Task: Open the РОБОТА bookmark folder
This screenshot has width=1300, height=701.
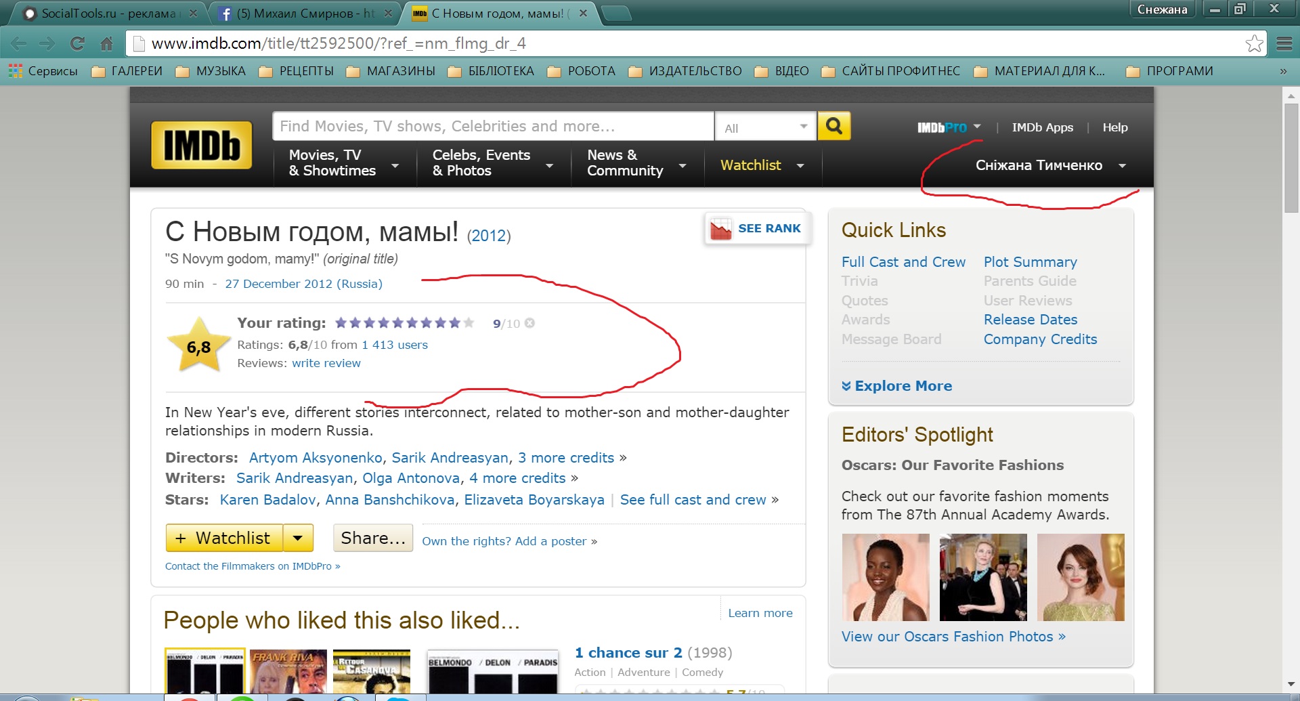Action: pos(581,71)
